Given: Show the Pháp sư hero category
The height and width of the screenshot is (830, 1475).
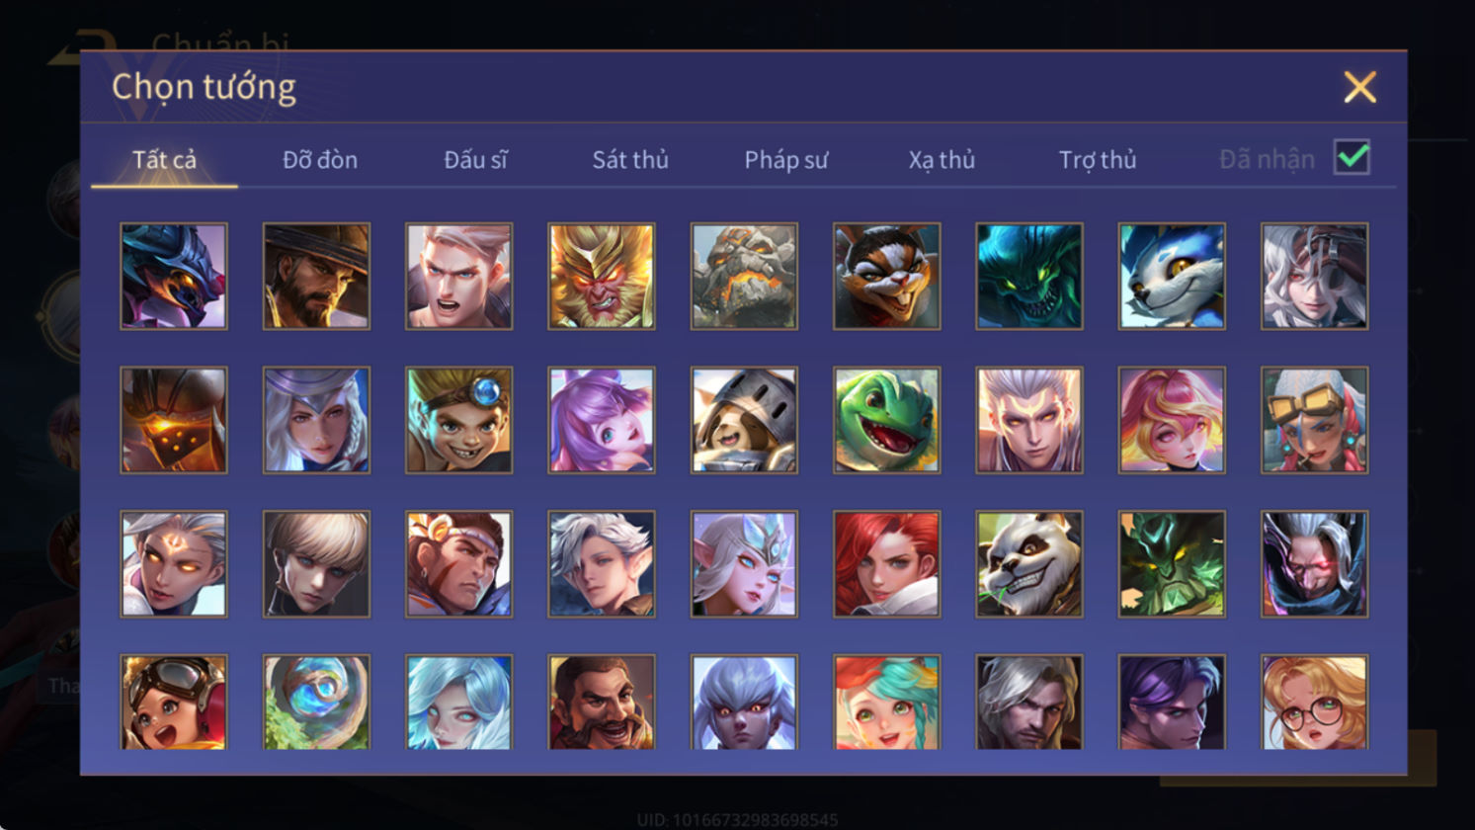Looking at the screenshot, I should point(786,160).
